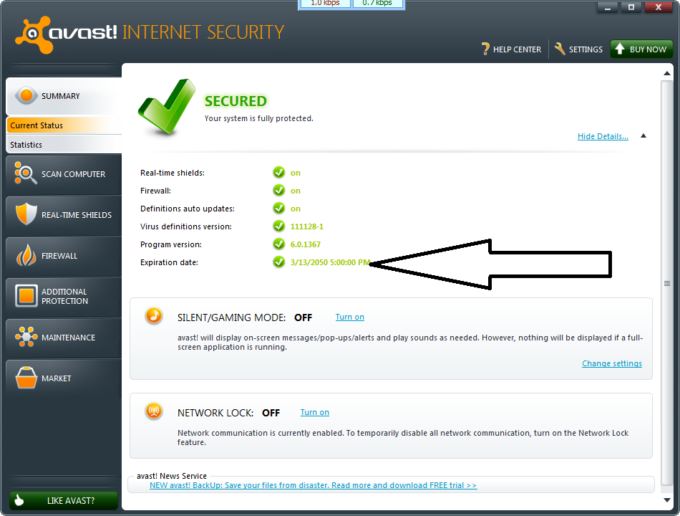Open the Help Center
The image size is (680, 516).
(x=512, y=49)
